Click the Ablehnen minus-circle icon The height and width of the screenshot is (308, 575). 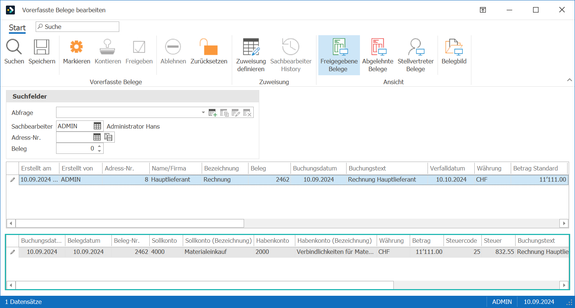pyautogui.click(x=173, y=47)
